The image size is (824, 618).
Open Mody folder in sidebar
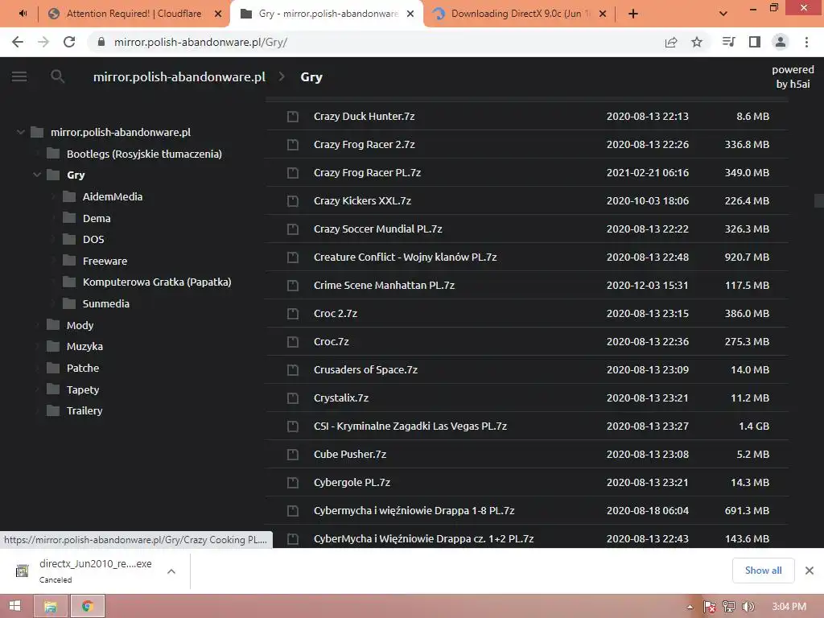(80, 325)
